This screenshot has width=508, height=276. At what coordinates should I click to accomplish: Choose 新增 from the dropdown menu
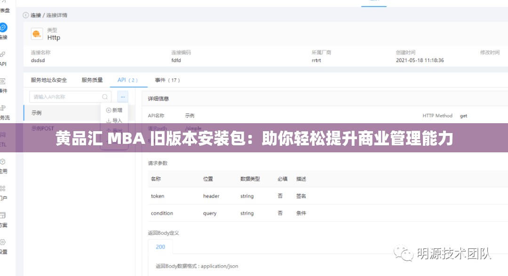[114, 110]
